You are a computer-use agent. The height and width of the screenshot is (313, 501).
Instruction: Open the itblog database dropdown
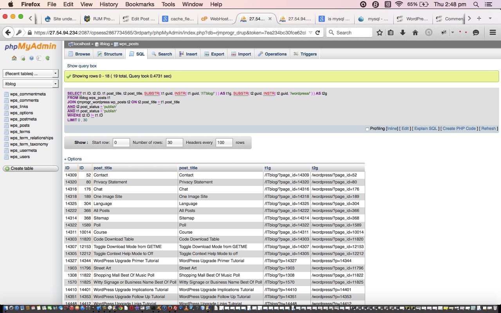[x=31, y=84]
